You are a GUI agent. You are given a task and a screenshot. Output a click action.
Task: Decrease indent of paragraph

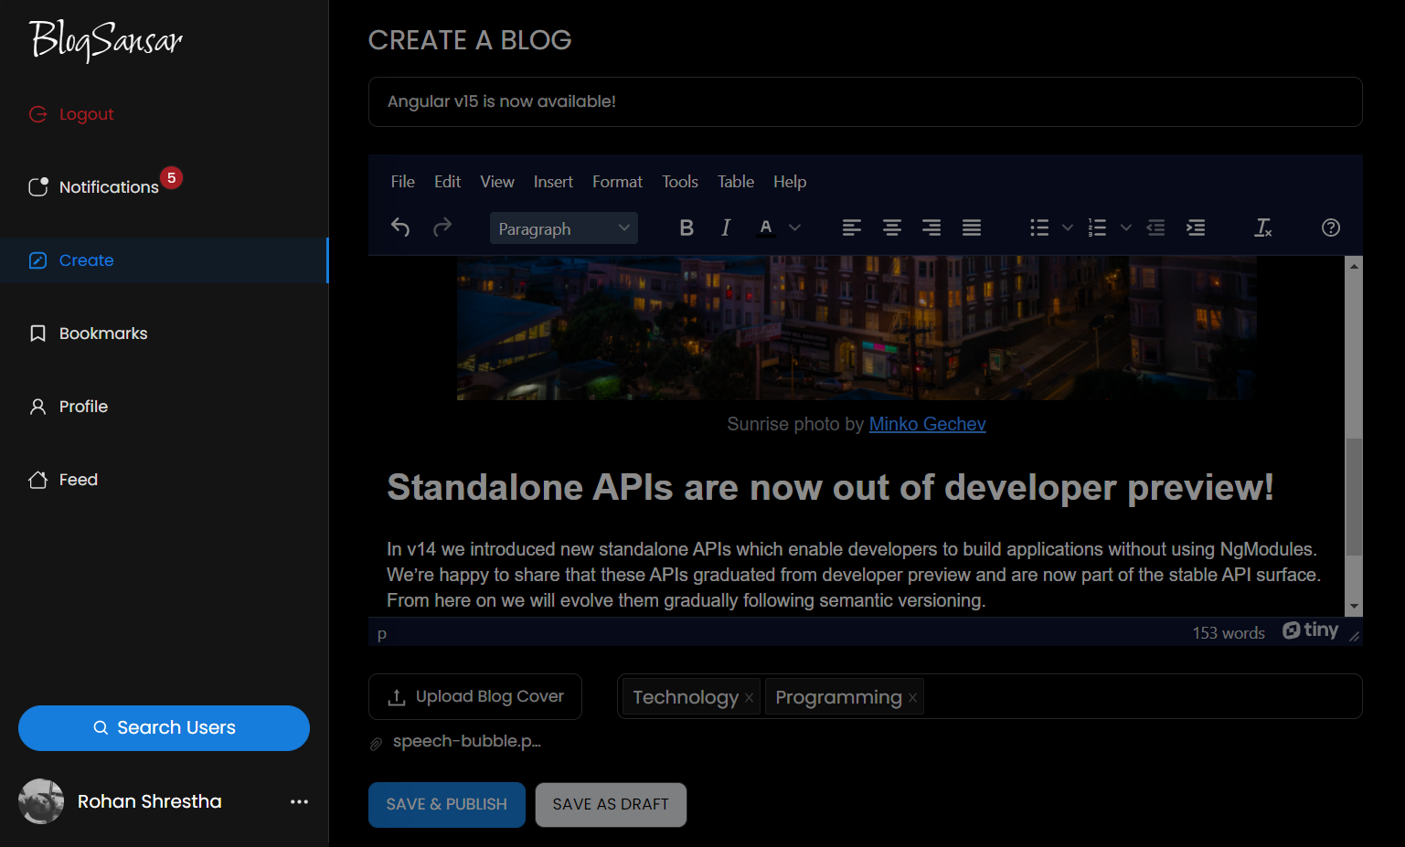coord(1155,228)
